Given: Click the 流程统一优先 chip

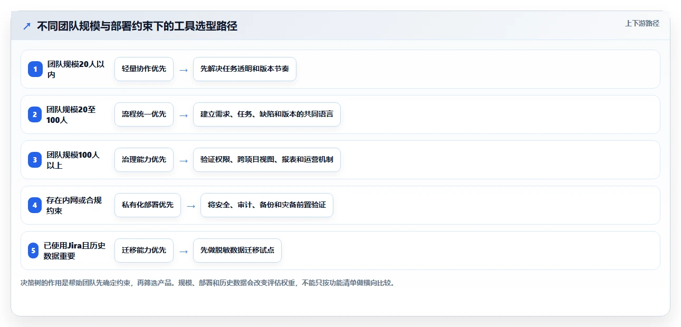Looking at the screenshot, I should click(x=144, y=114).
